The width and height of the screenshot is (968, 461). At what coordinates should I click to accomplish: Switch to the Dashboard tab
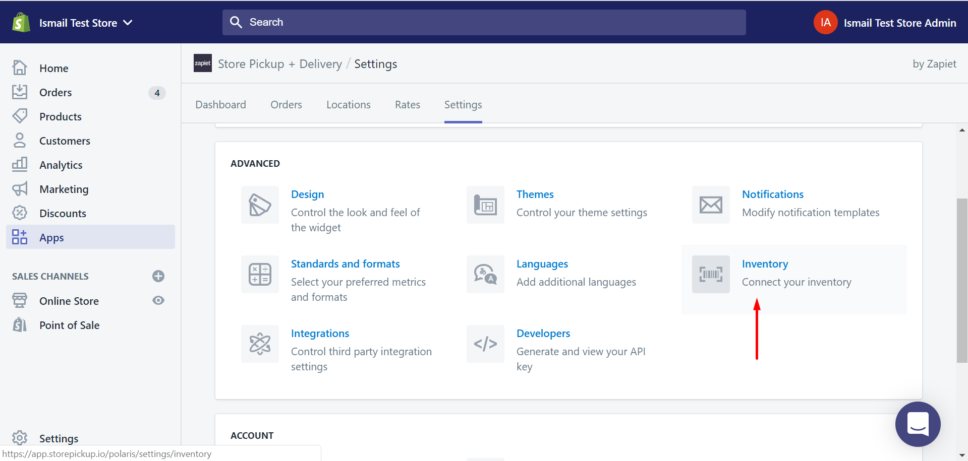(220, 104)
